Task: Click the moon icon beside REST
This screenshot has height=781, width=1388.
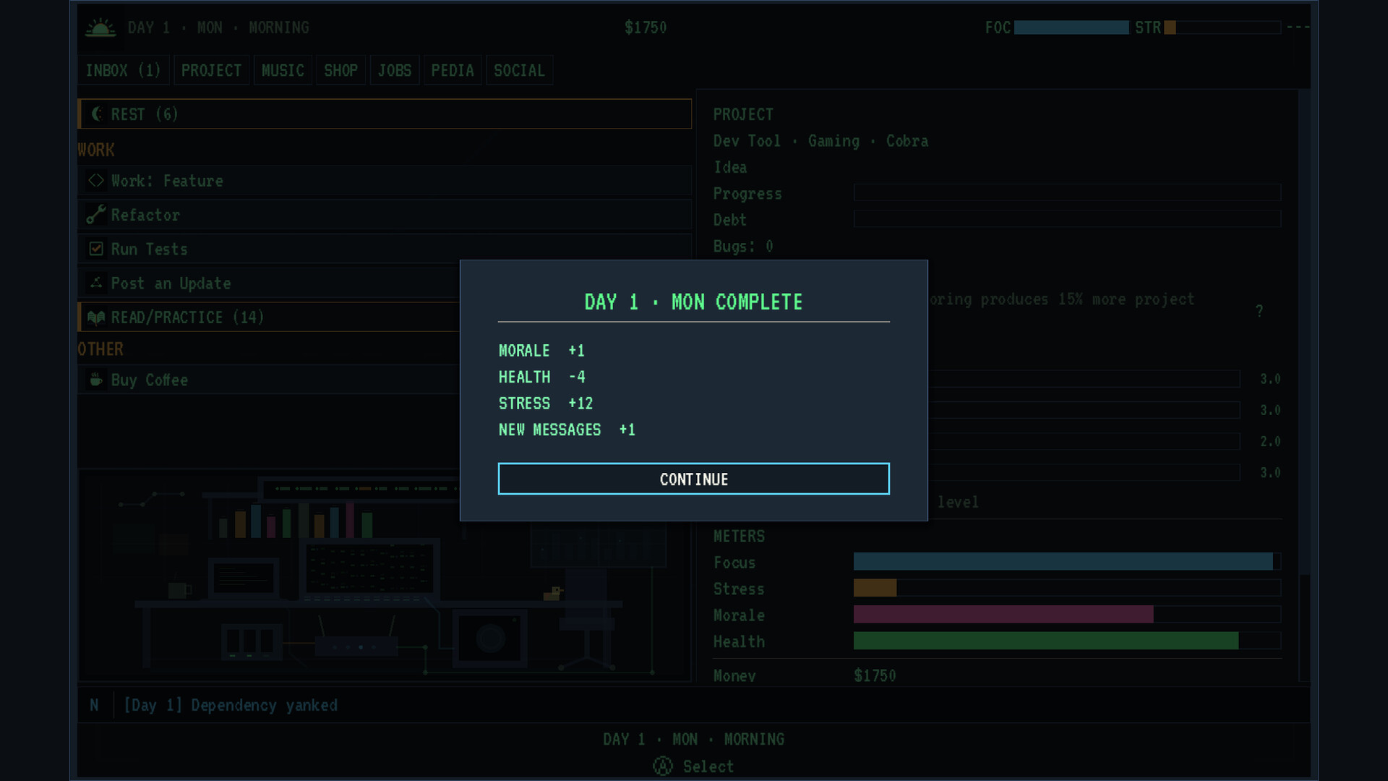Action: [96, 114]
